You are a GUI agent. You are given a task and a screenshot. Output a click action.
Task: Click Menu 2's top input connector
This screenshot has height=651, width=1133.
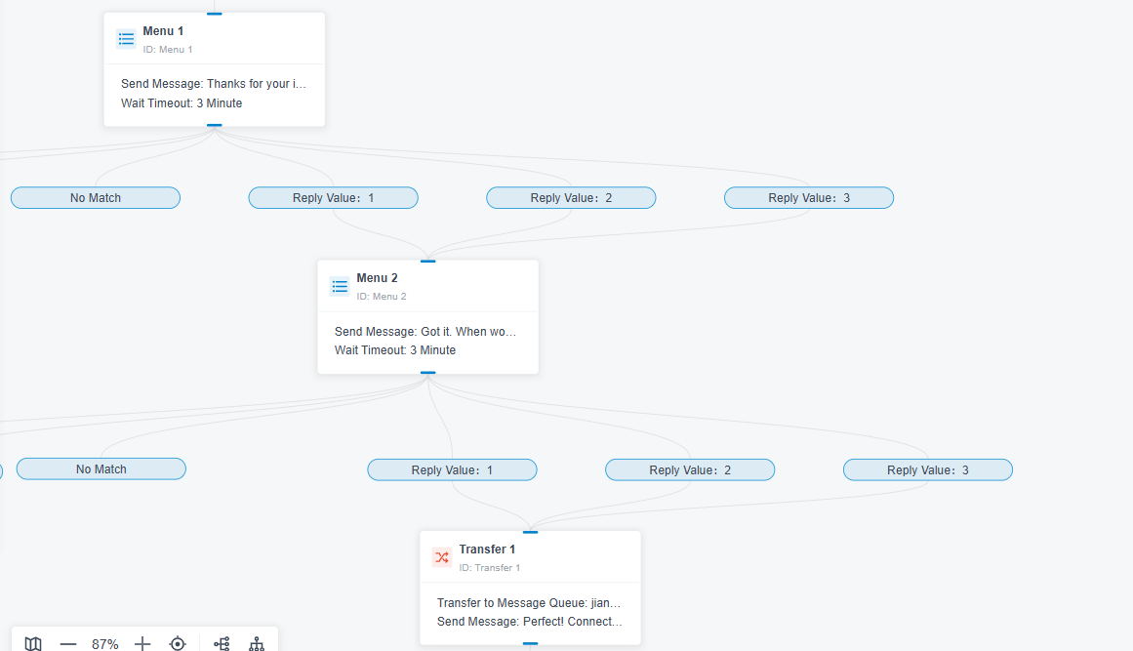coord(427,262)
